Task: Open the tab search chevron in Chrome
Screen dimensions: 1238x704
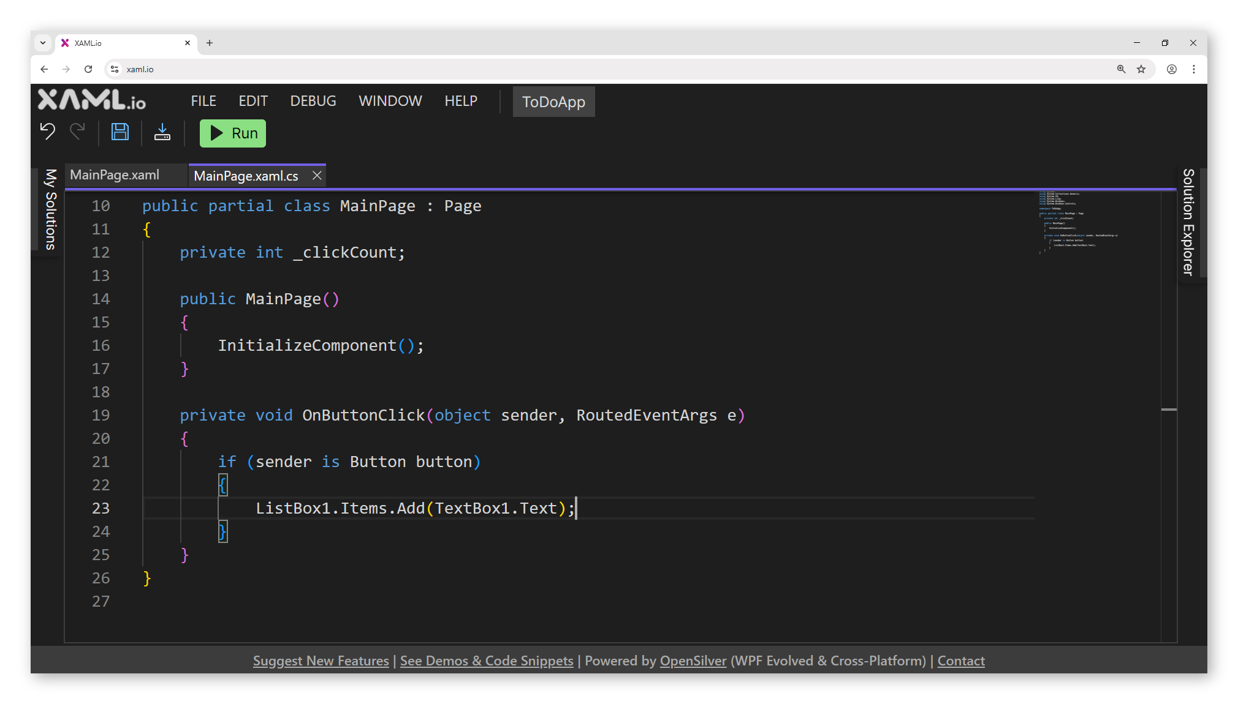Action: pyautogui.click(x=42, y=43)
